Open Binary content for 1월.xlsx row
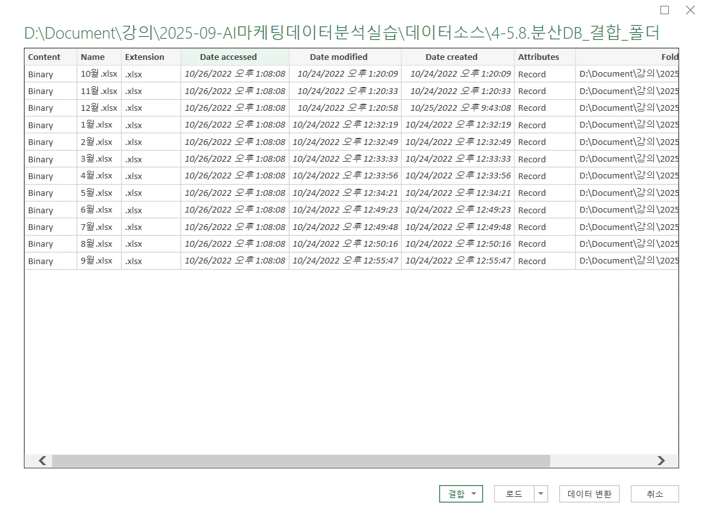The width and height of the screenshot is (703, 527). pos(41,125)
